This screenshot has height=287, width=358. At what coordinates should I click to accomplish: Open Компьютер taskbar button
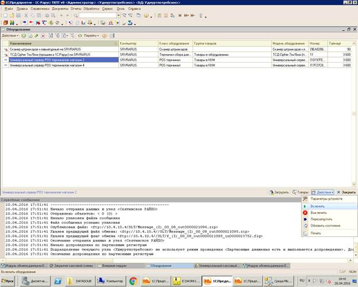click(111, 281)
